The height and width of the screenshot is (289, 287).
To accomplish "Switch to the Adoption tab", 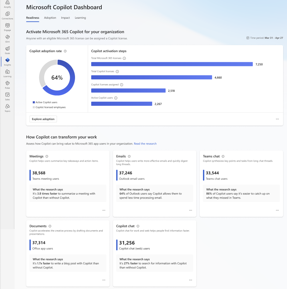I will (50, 18).
